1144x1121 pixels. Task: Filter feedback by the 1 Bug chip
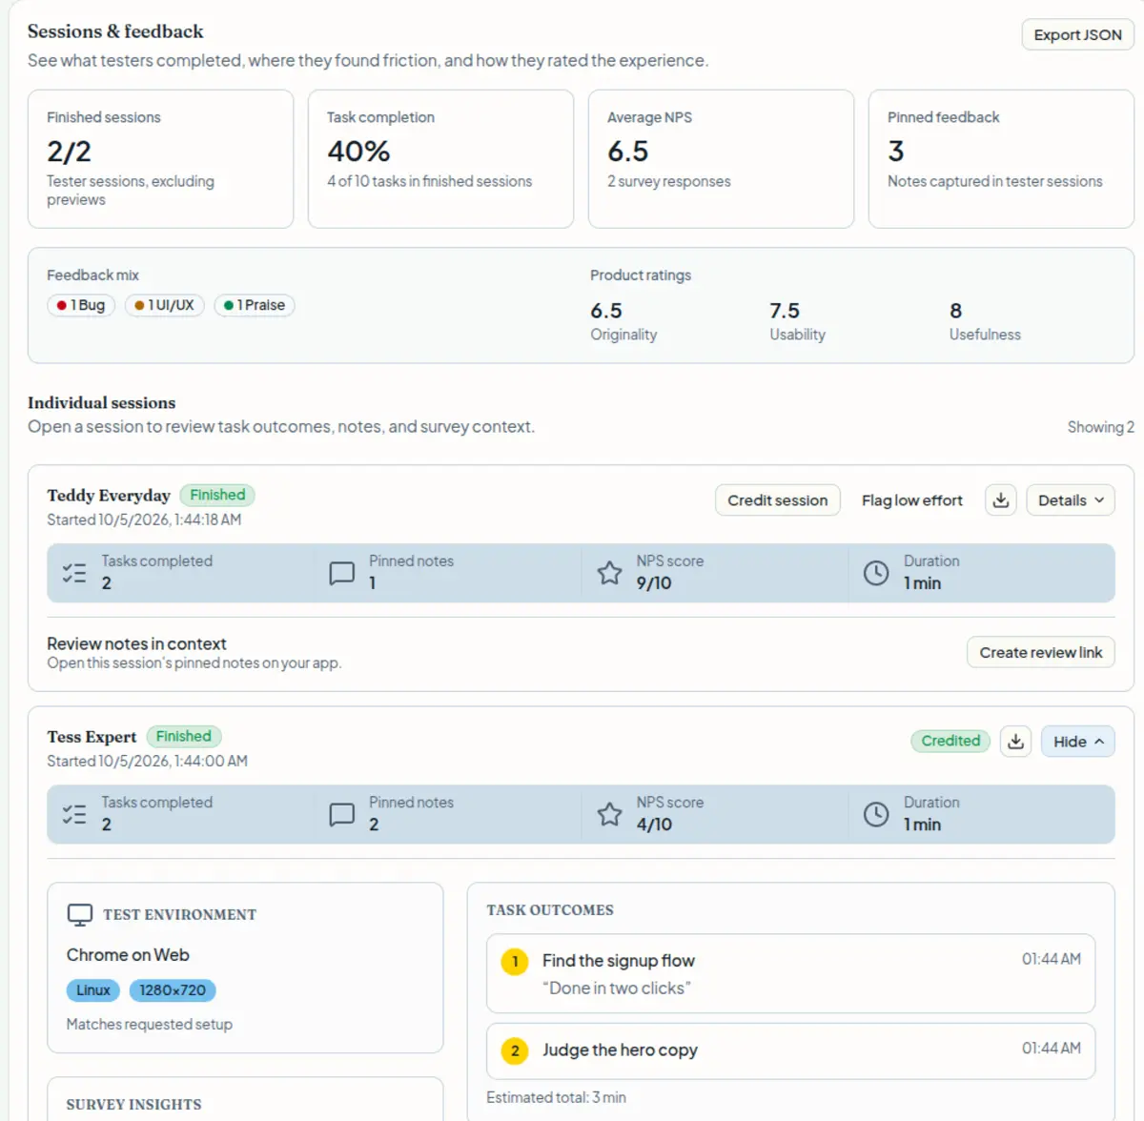pos(81,305)
